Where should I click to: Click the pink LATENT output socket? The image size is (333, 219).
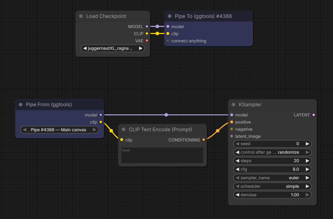(314, 115)
